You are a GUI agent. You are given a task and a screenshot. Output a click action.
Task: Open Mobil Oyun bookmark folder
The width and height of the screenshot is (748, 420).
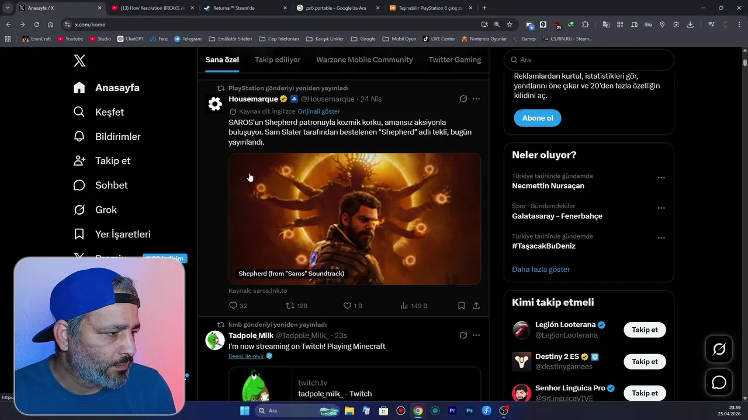[400, 38]
